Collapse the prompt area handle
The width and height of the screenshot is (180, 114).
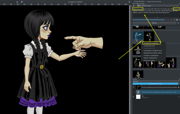(157, 17)
